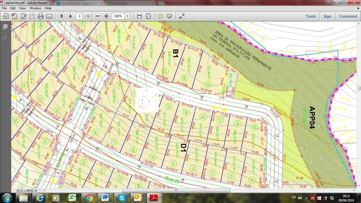This screenshot has height=203, width=361.
Task: Click the Save file icon
Action: pos(32,16)
